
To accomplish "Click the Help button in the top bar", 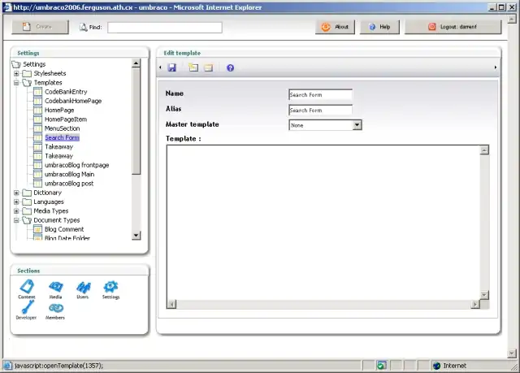I will click(379, 27).
